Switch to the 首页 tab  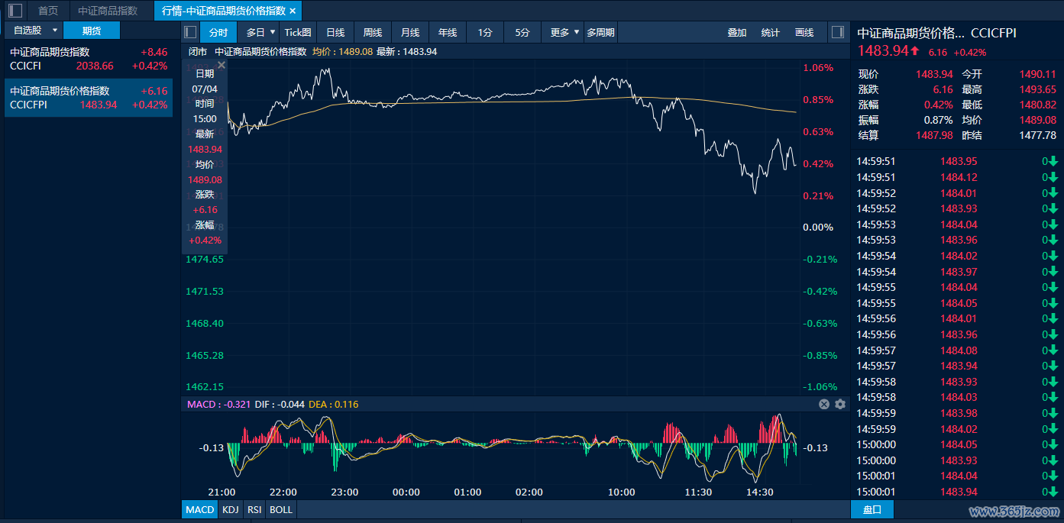(48, 11)
